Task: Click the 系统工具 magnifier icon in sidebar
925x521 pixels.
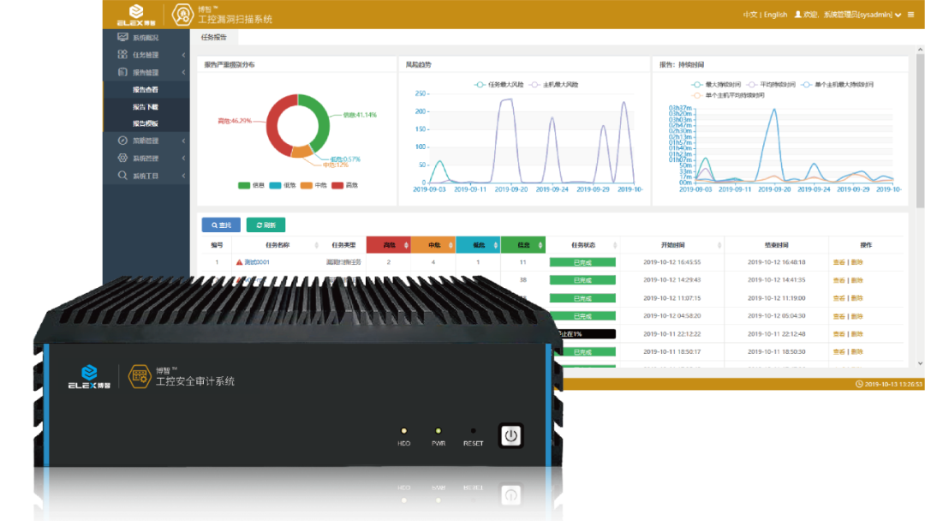Action: pos(122,176)
